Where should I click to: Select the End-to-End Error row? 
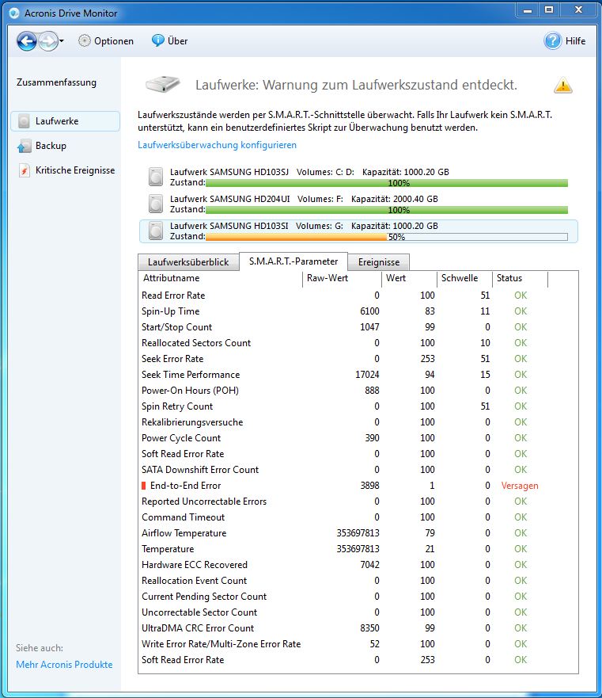pyautogui.click(x=358, y=486)
